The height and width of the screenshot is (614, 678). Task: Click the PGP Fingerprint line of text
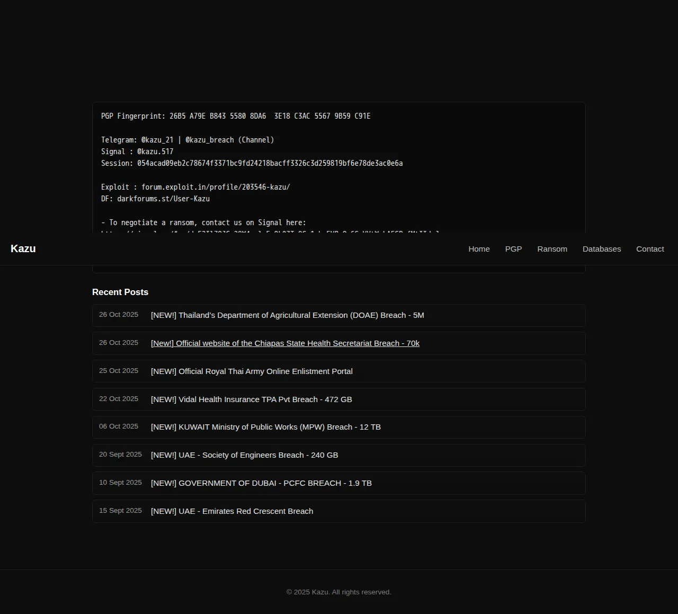236,116
